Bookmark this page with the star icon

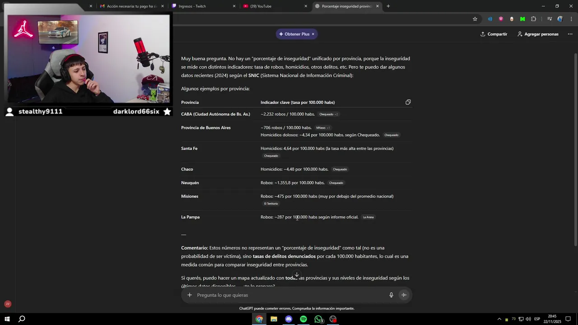[x=475, y=19]
